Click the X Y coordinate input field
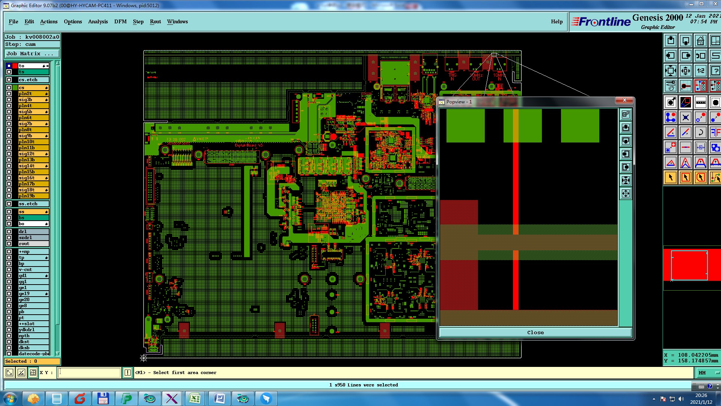This screenshot has width=721, height=406. (89, 373)
